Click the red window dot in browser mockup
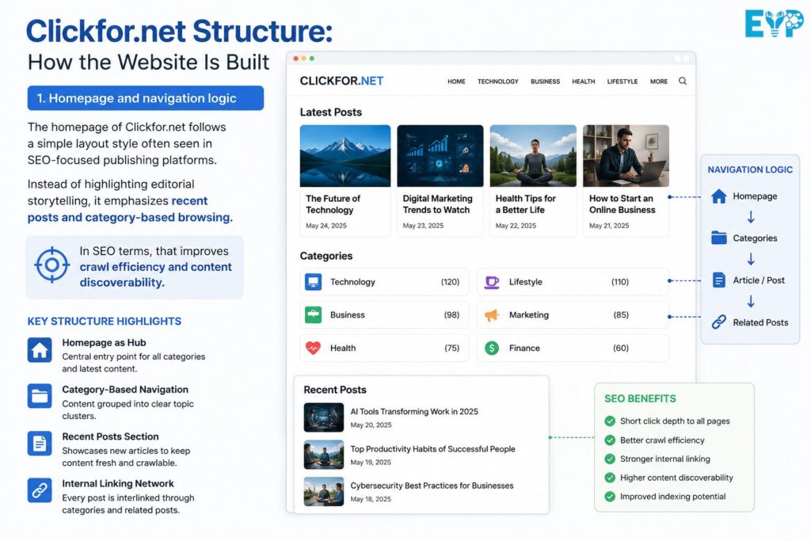This screenshot has height=541, width=811. point(296,59)
